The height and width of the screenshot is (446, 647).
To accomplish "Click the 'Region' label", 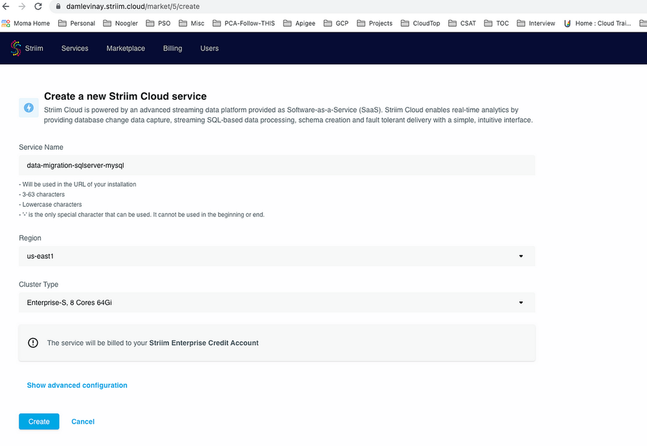I will pyautogui.click(x=30, y=238).
